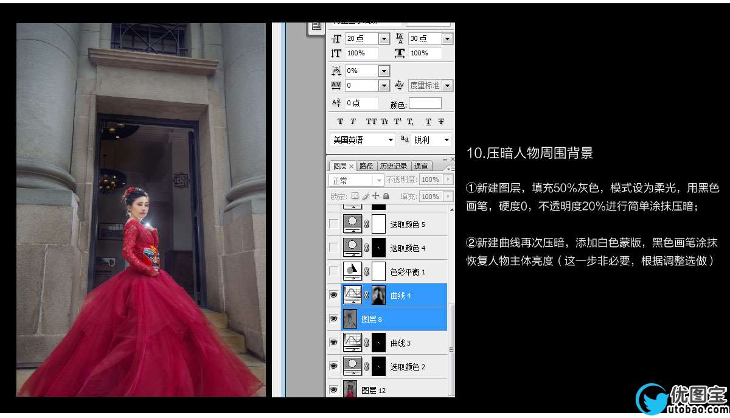Switch to the 路径 tab
Viewport: 730px width, 418px height.
click(x=366, y=166)
